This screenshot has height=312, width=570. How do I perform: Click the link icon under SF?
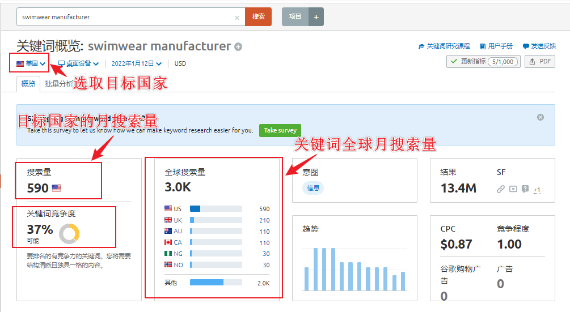point(501,189)
